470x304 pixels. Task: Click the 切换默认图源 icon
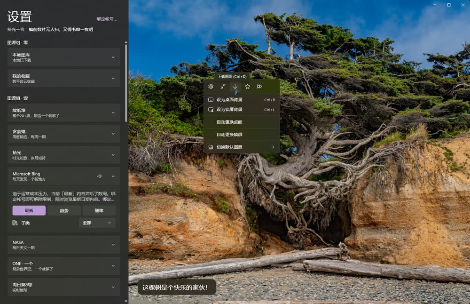(x=211, y=147)
